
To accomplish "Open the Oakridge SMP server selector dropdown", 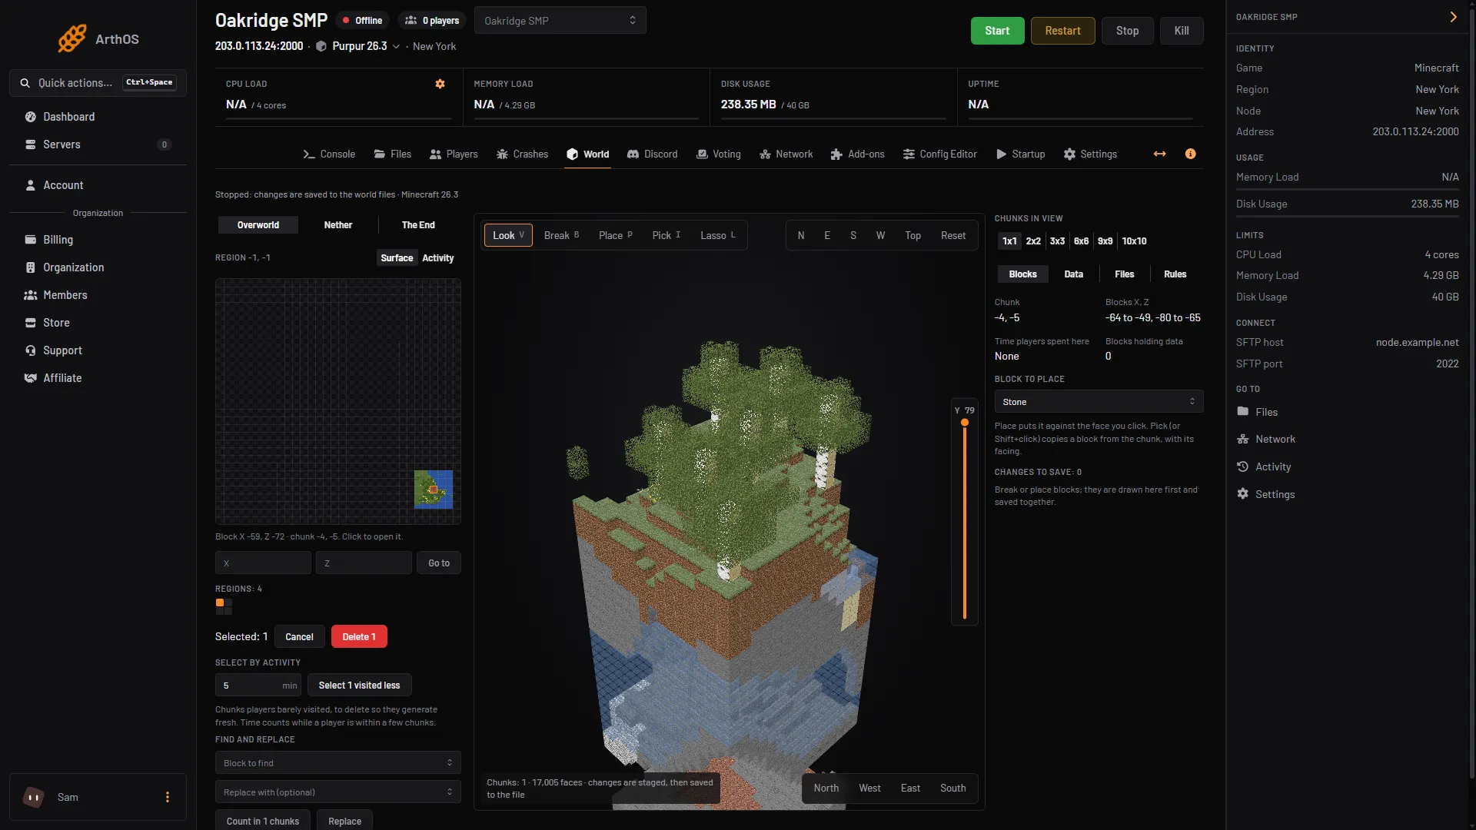I will point(560,21).
